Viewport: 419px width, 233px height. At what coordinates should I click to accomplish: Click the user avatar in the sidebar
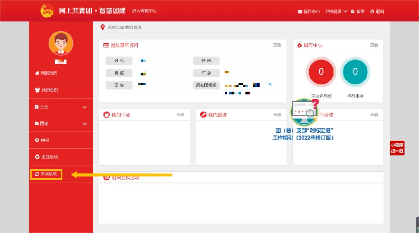click(61, 44)
